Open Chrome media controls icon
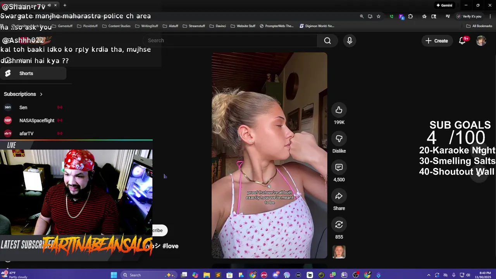496x279 pixels. (448, 16)
